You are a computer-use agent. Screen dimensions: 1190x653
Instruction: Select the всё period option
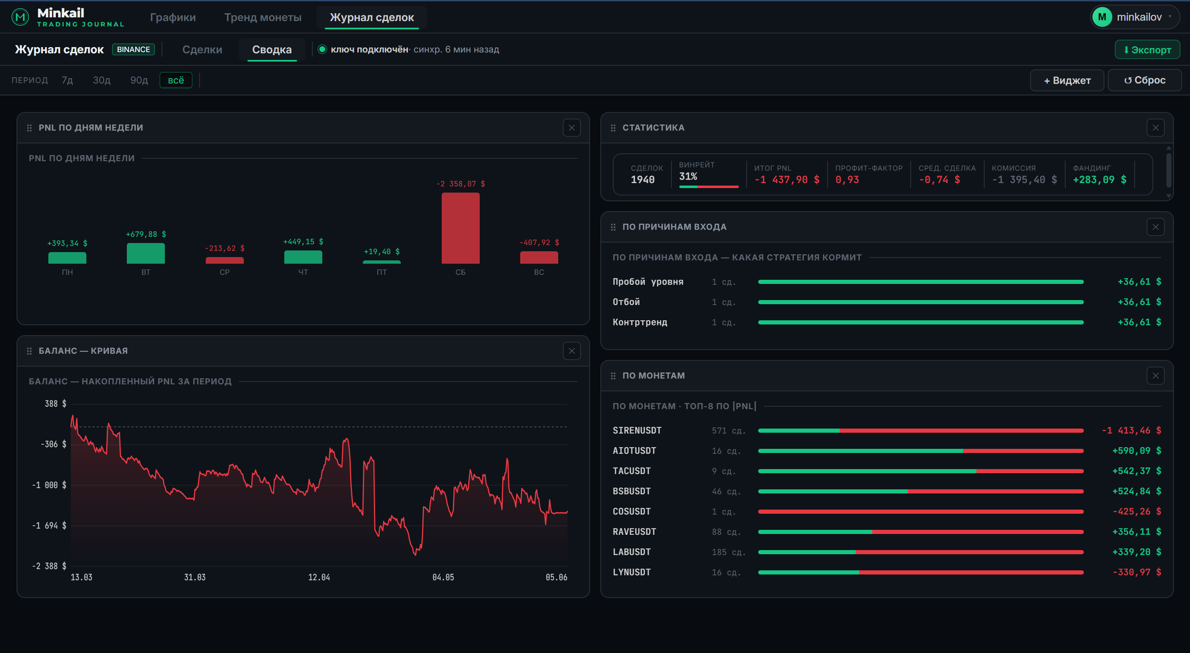[x=176, y=80]
